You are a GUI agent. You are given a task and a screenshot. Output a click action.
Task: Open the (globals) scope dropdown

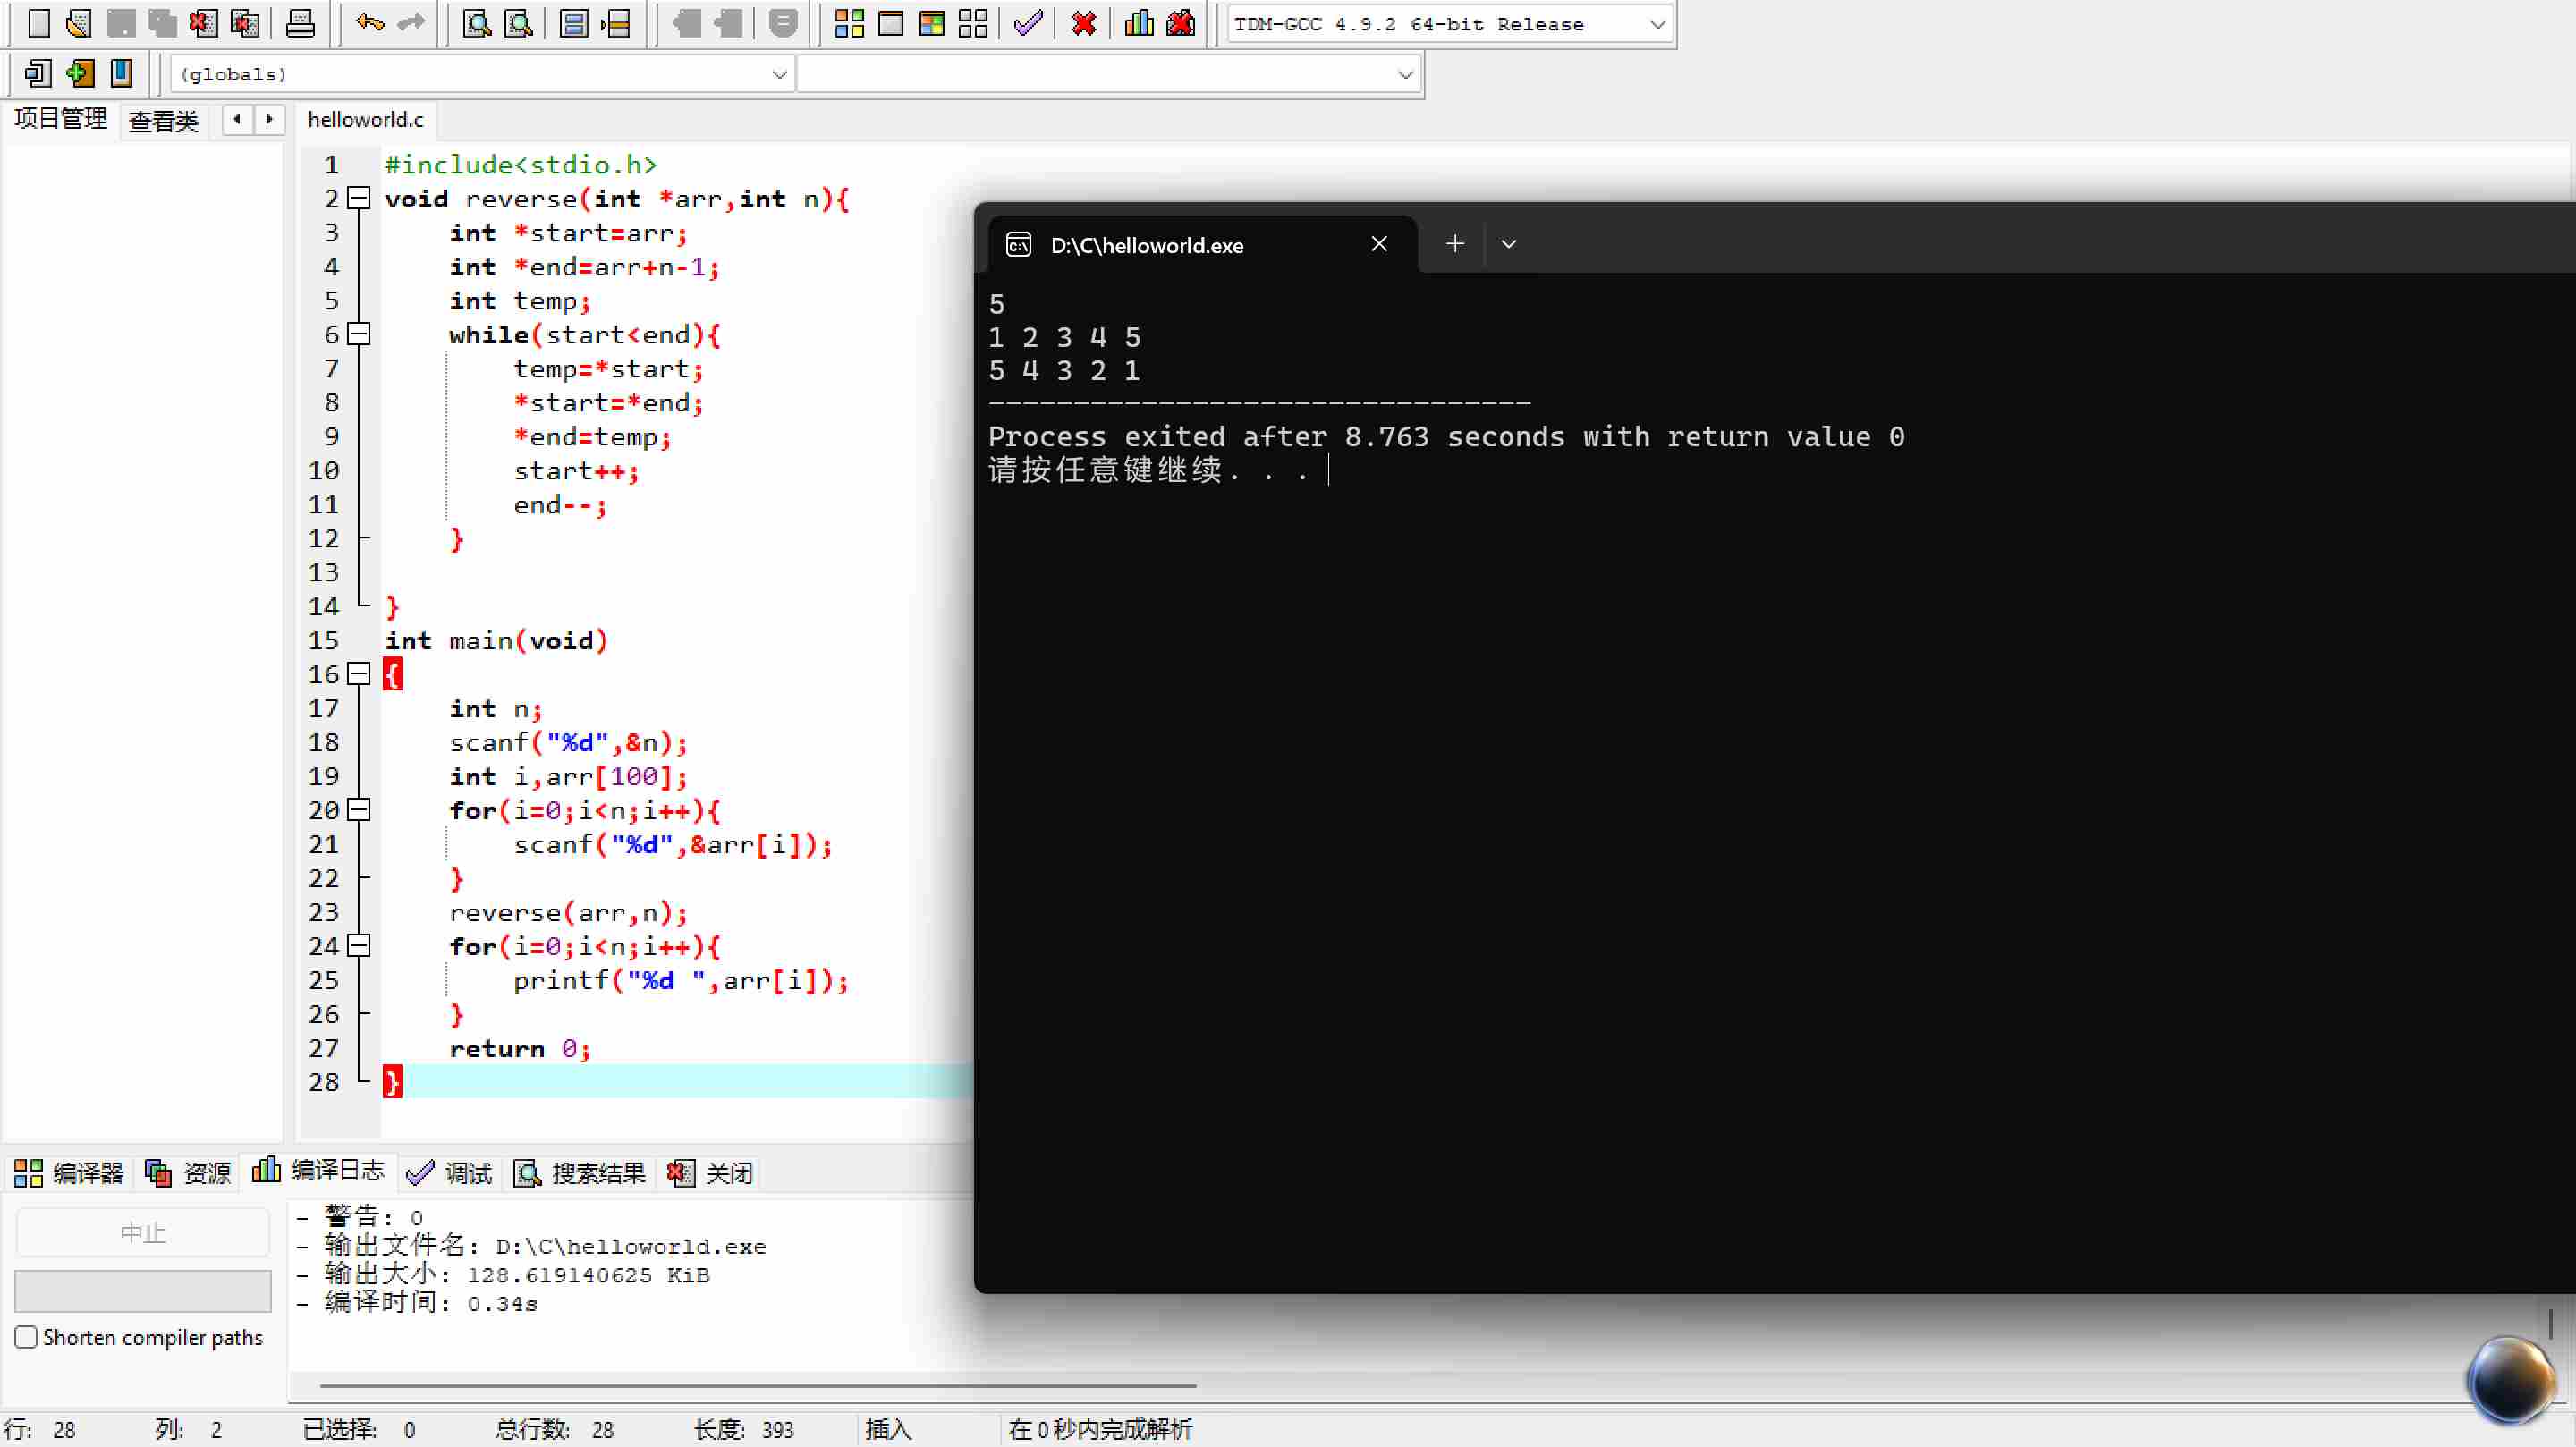(779, 74)
